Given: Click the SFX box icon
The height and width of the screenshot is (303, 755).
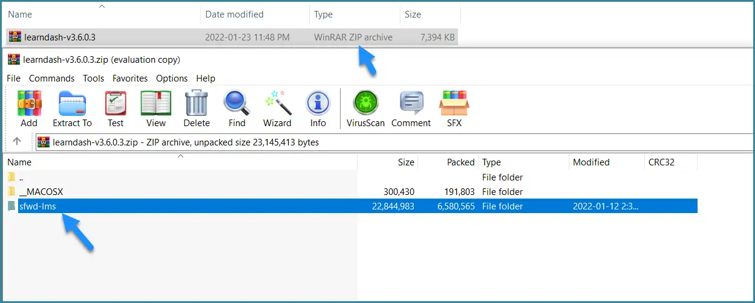Looking at the screenshot, I should (454, 103).
